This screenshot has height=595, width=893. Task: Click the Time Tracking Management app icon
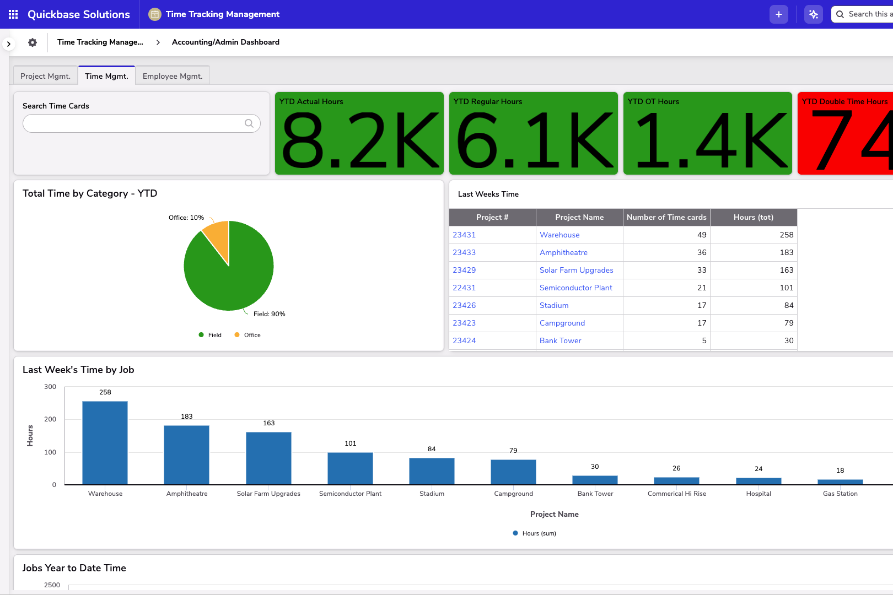154,14
